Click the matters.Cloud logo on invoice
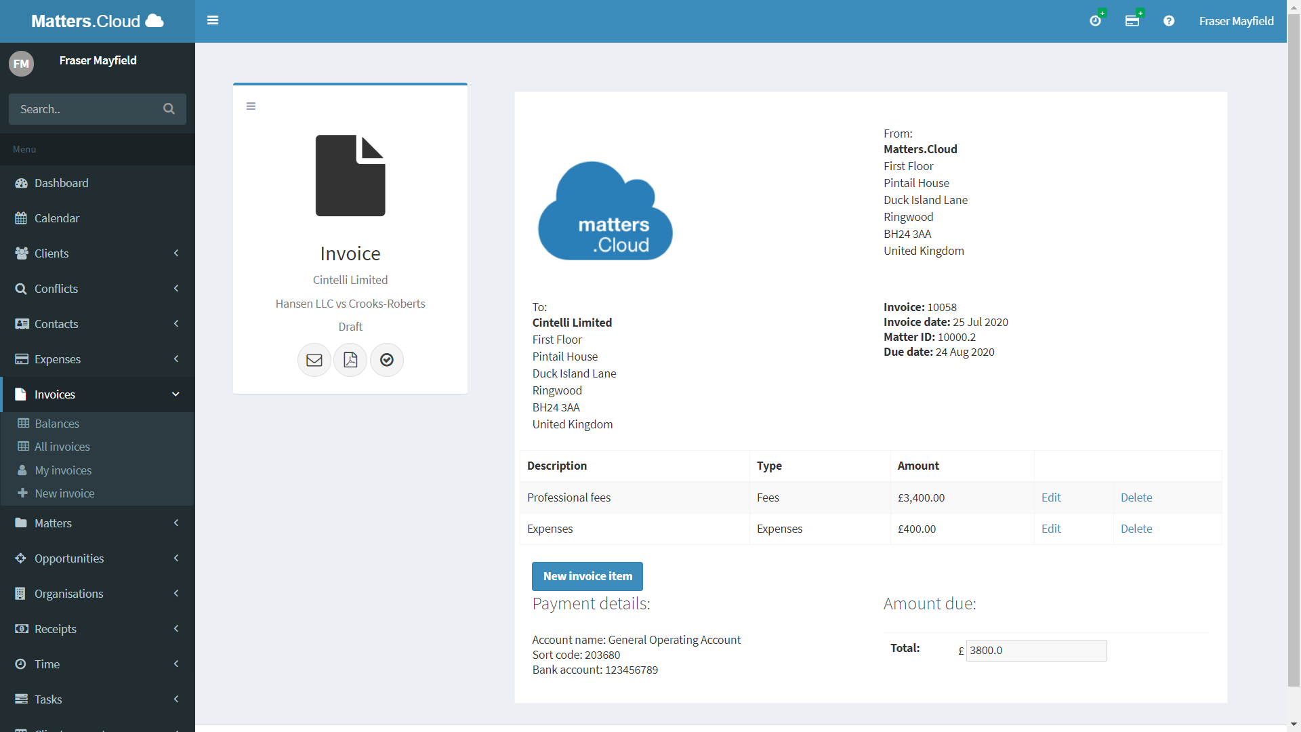Screen dimensions: 1301x732 point(605,211)
